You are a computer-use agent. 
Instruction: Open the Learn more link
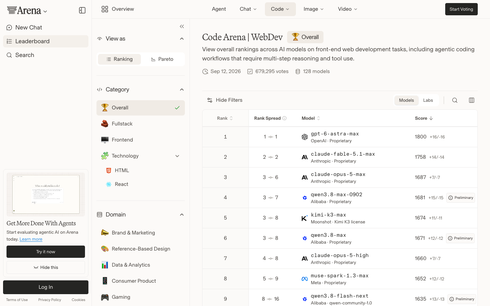click(x=31, y=239)
